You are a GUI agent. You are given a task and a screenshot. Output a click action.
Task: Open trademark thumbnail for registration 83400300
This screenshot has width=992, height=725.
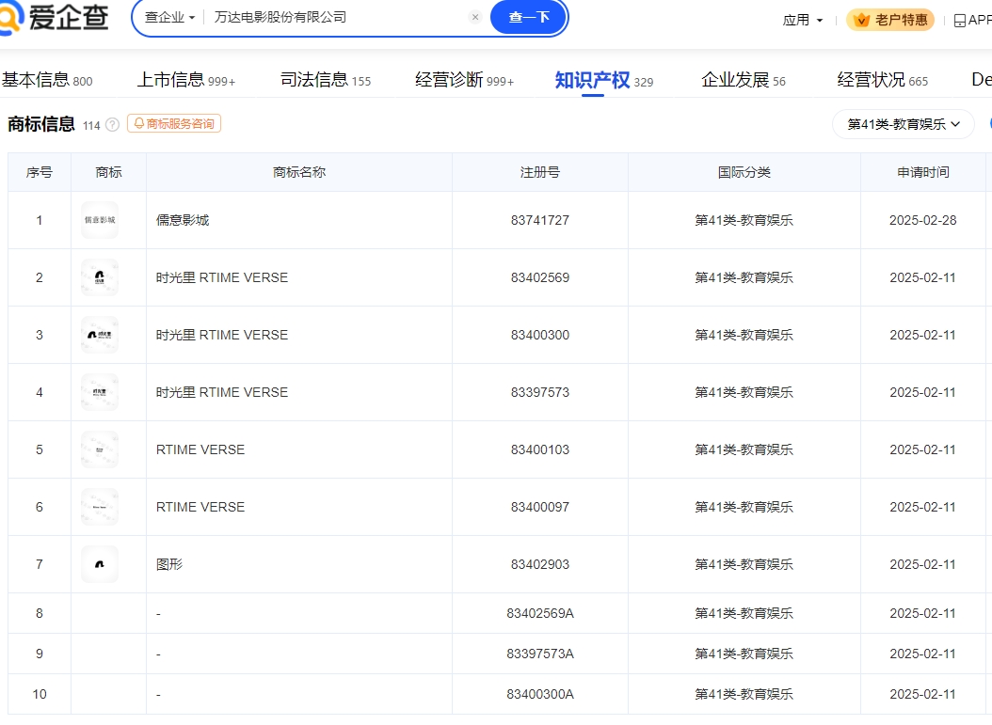(x=100, y=335)
